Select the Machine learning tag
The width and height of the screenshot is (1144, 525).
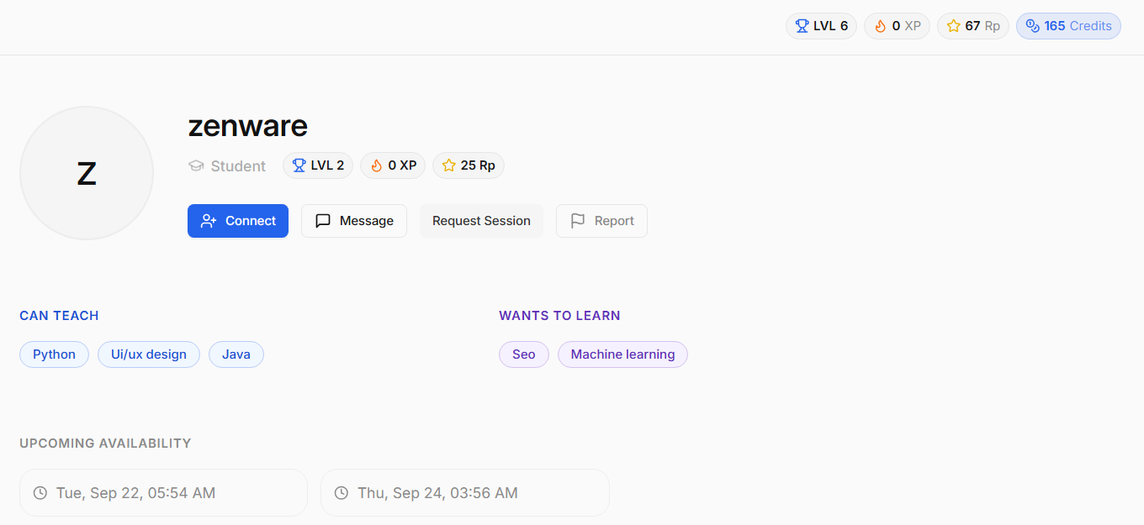(622, 354)
